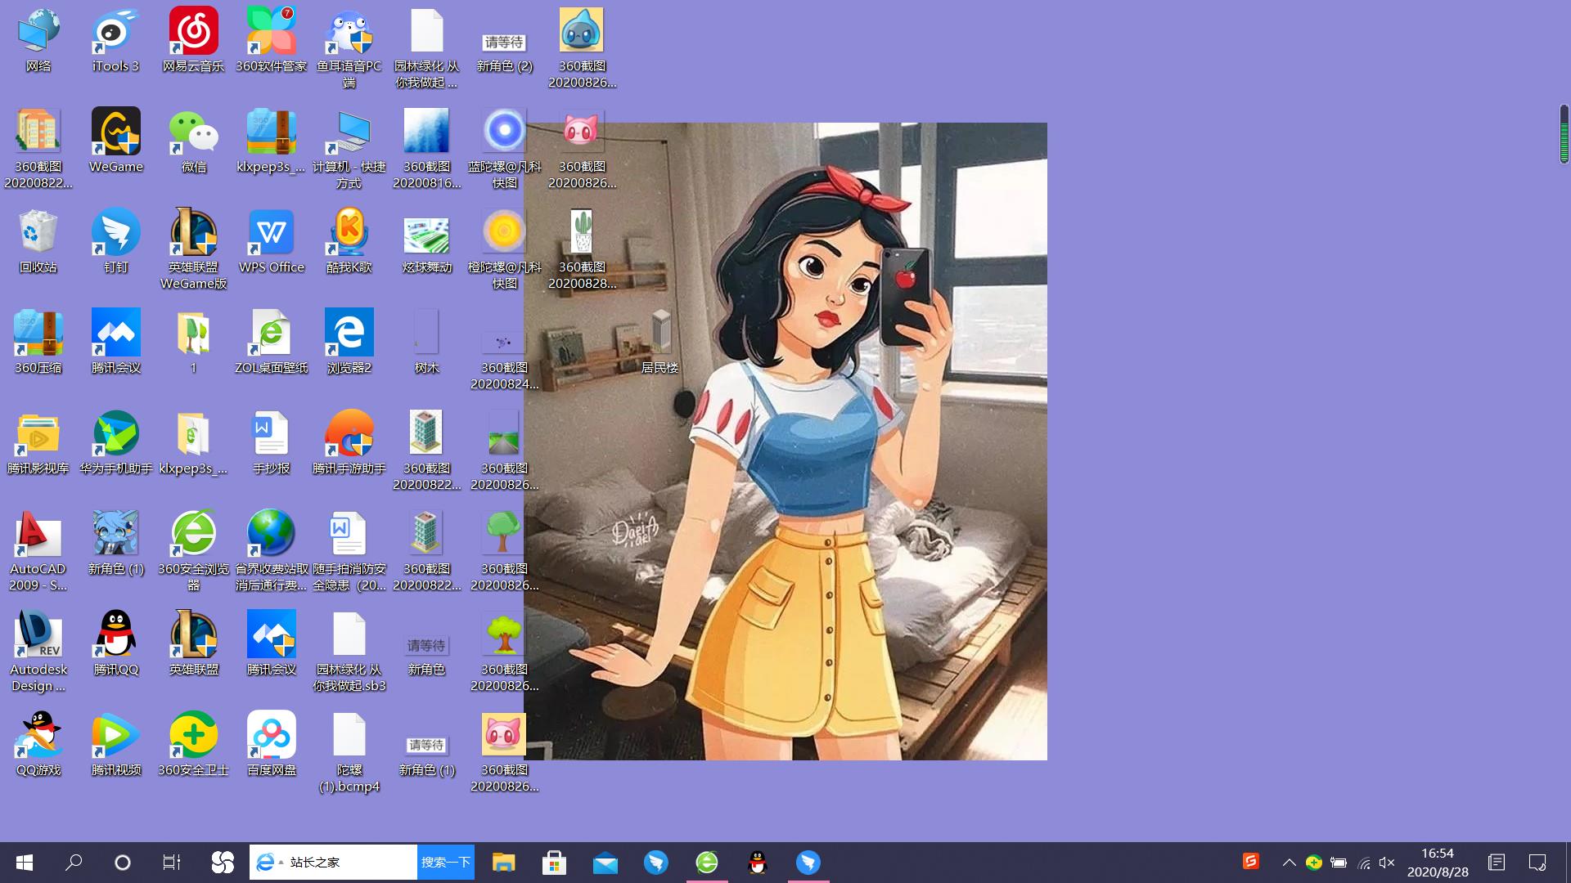Open 百度网盘 cloud drive icon

pos(272,745)
